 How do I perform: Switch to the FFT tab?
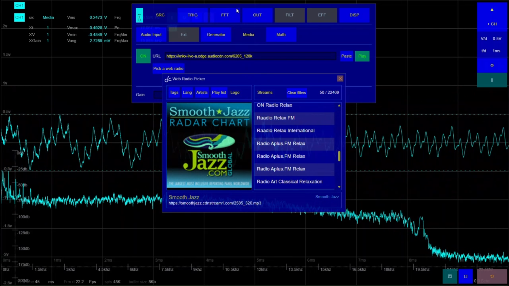point(225,15)
